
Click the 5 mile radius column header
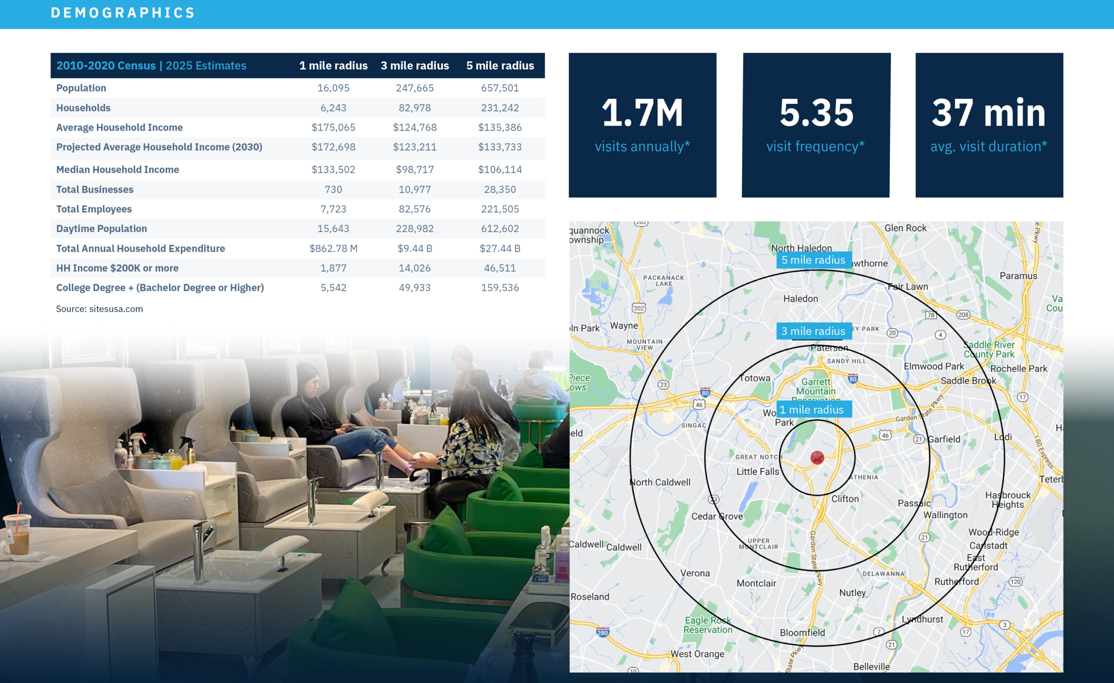pos(500,66)
